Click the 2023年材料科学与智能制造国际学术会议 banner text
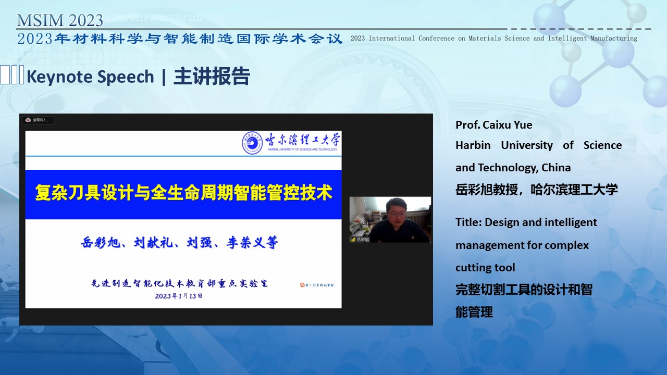The width and height of the screenshot is (667, 375). tap(180, 39)
